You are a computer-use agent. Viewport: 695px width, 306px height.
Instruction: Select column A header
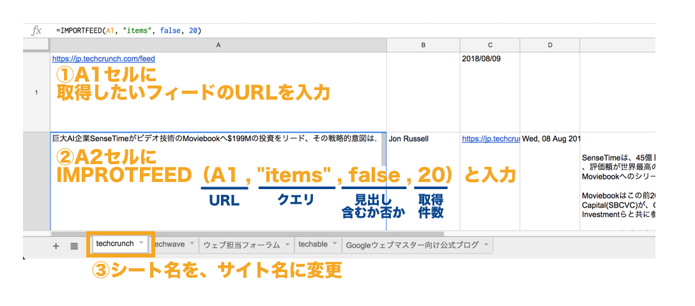(218, 45)
